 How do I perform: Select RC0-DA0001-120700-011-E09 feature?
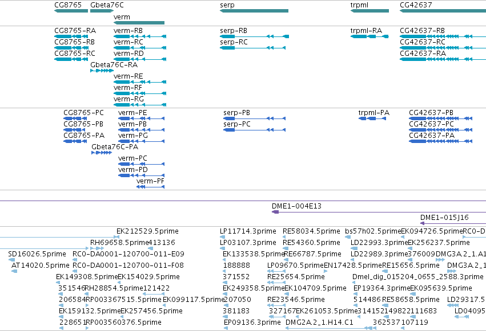tap(128, 254)
